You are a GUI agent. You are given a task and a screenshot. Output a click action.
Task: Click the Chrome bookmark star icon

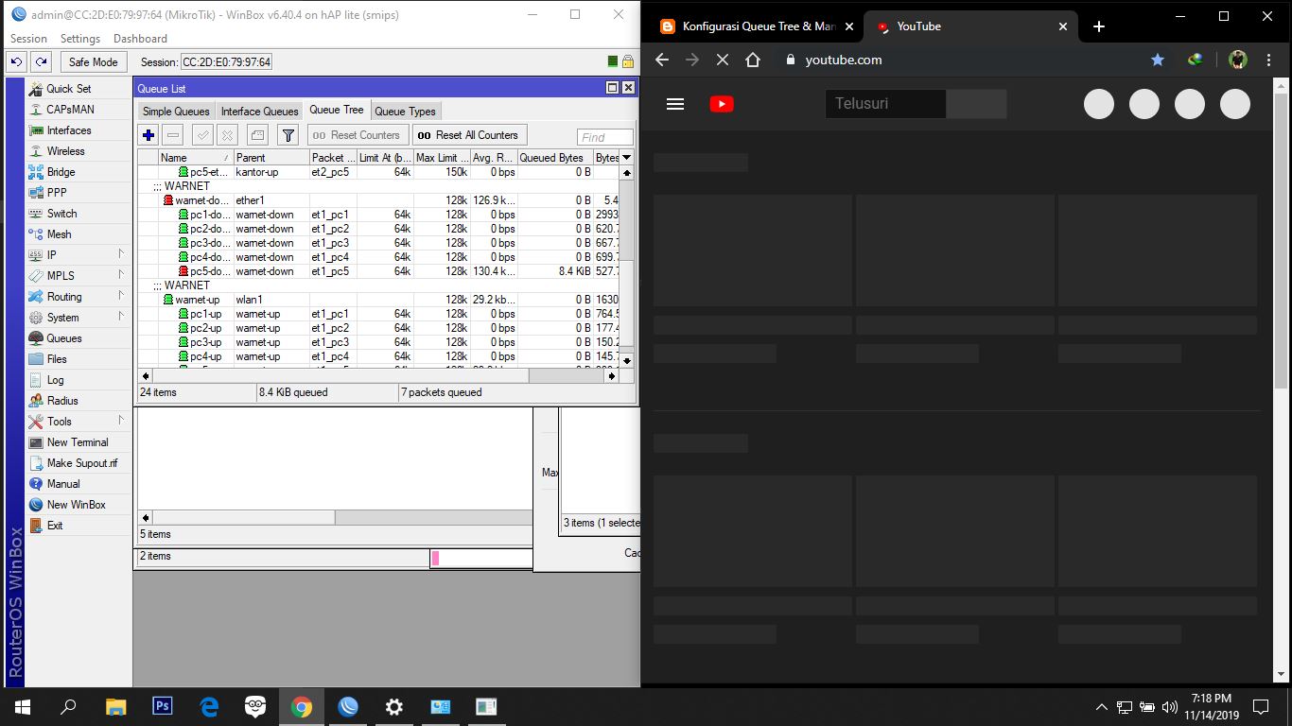click(x=1158, y=60)
